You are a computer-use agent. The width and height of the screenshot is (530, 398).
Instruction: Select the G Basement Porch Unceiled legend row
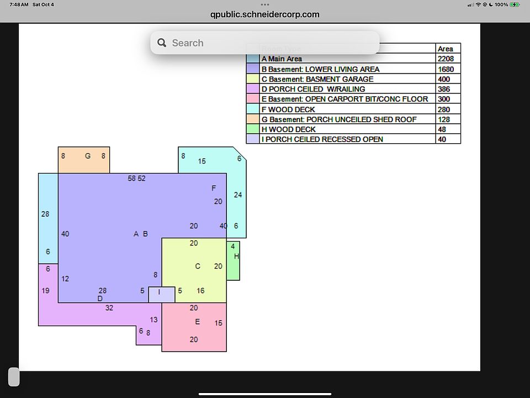click(x=339, y=119)
